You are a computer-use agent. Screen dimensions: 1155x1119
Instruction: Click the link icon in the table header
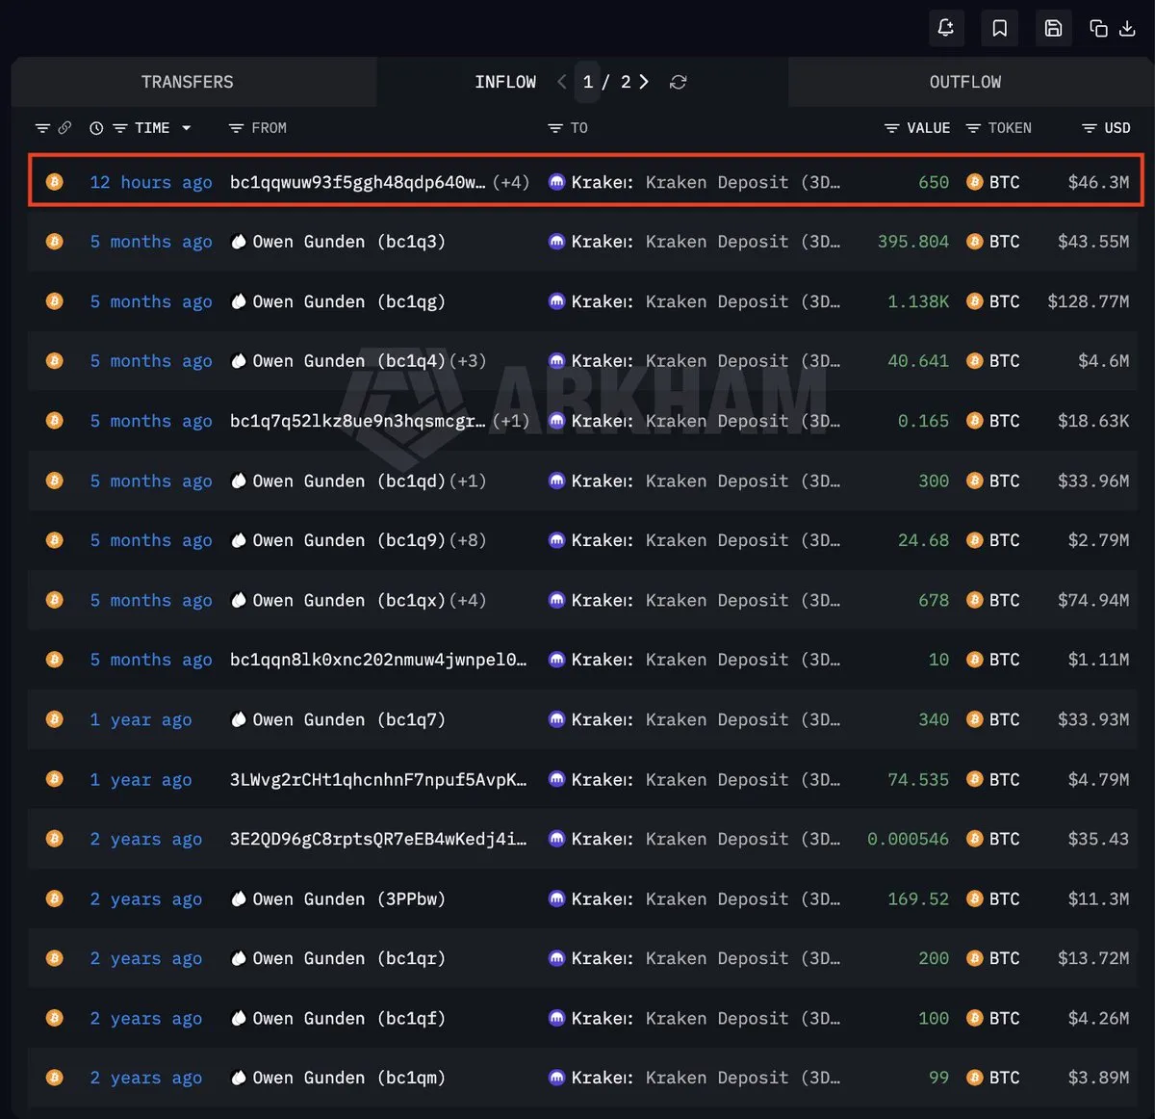click(64, 128)
